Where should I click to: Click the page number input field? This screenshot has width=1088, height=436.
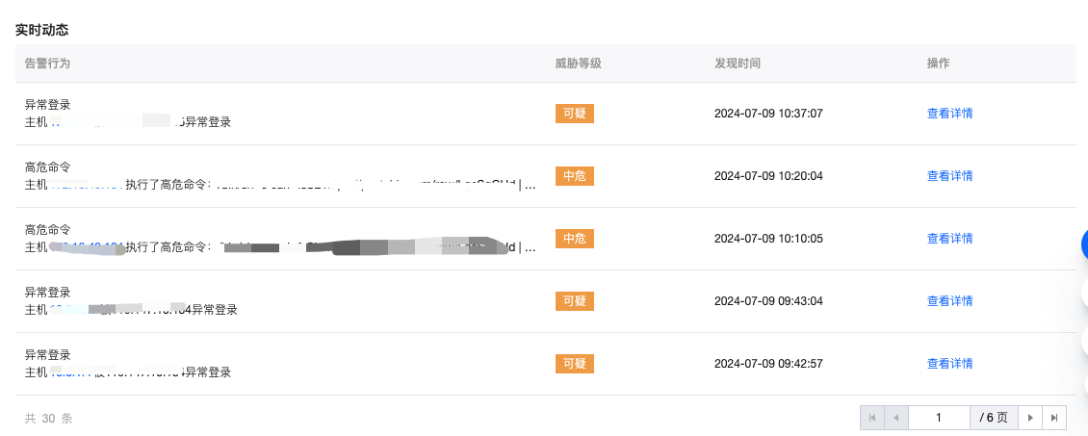tap(938, 418)
